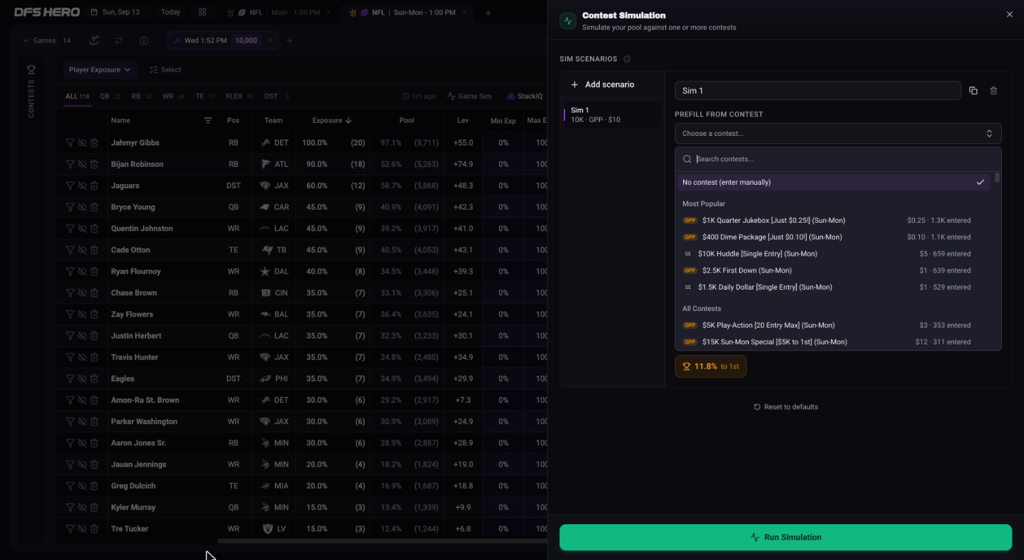Open the Contests trophy sidebar icon
This screenshot has height=560, width=1024.
click(x=31, y=70)
